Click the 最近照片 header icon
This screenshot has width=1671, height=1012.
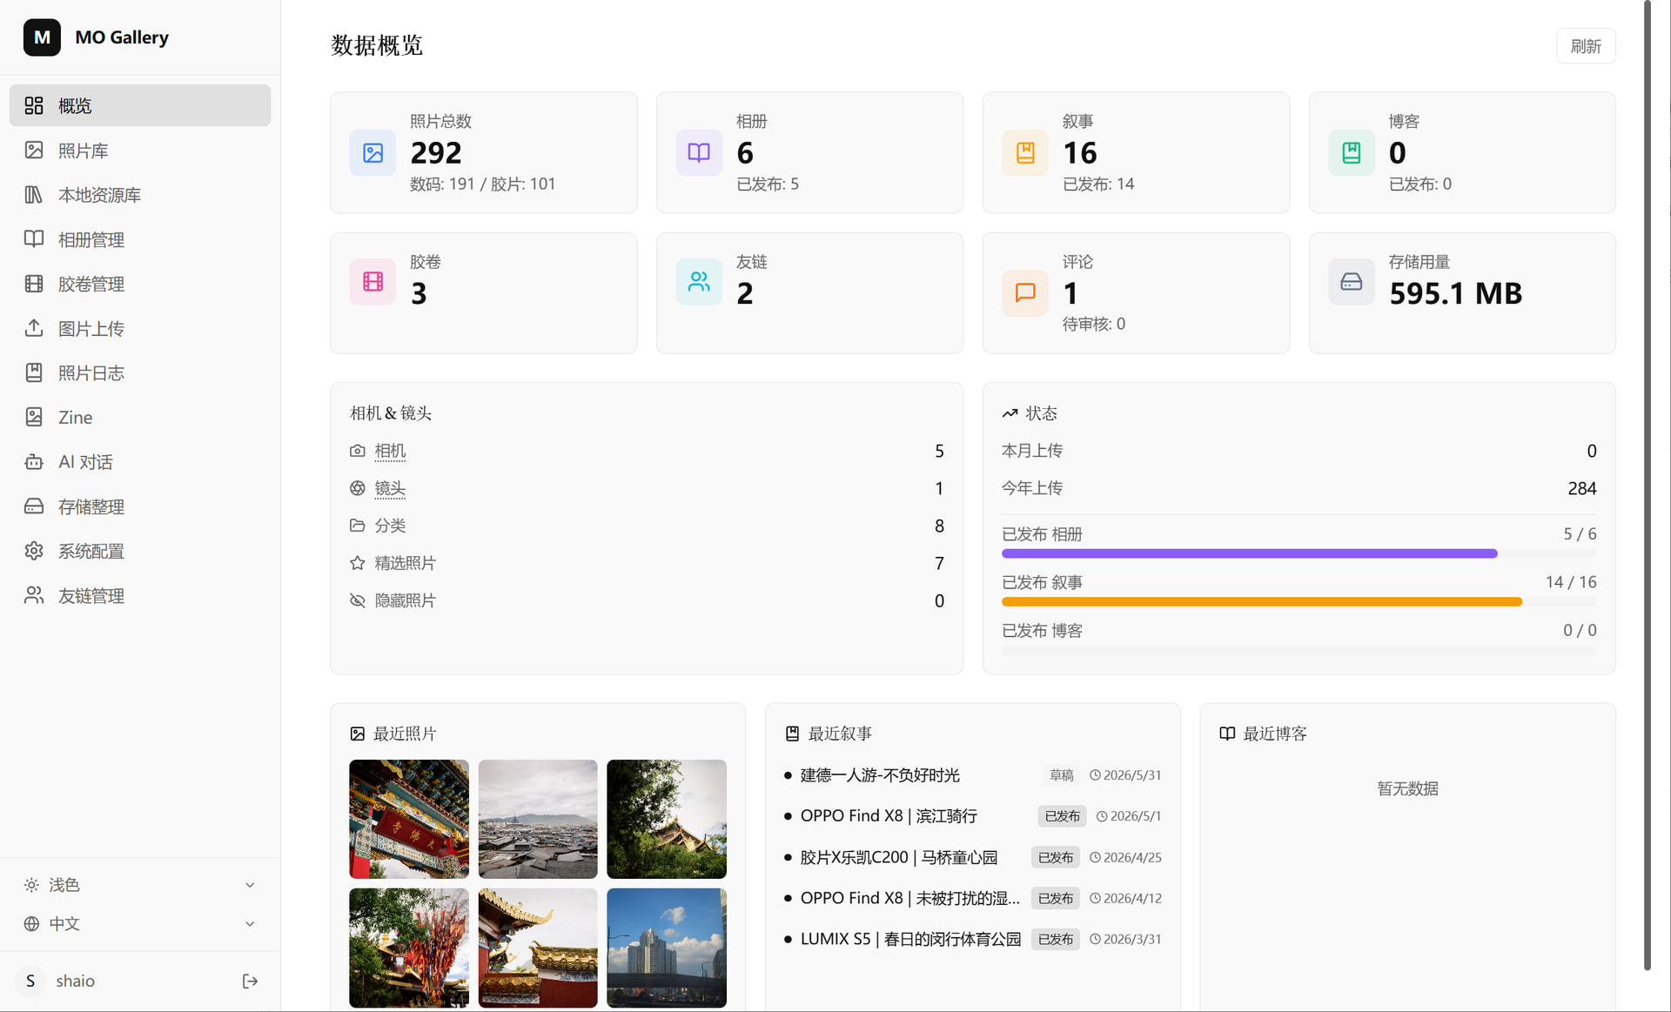pyautogui.click(x=357, y=734)
